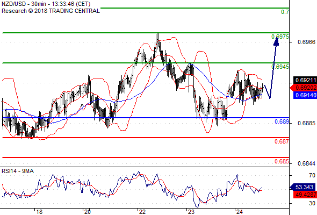Click the RSI14 - 9MA indicator label

(18, 171)
